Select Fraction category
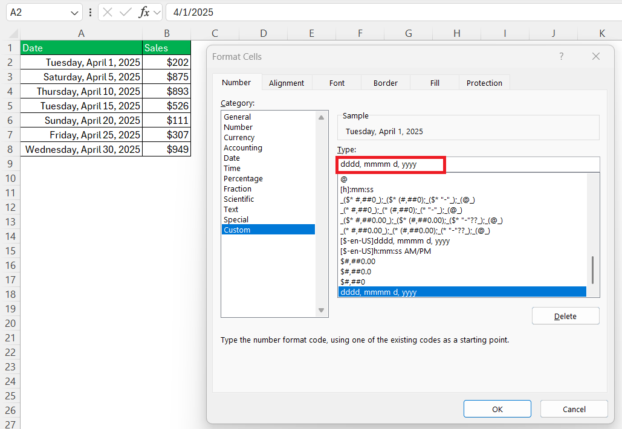The height and width of the screenshot is (429, 622). [x=268, y=189]
